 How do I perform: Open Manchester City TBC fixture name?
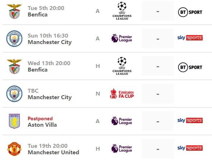pos(50,97)
